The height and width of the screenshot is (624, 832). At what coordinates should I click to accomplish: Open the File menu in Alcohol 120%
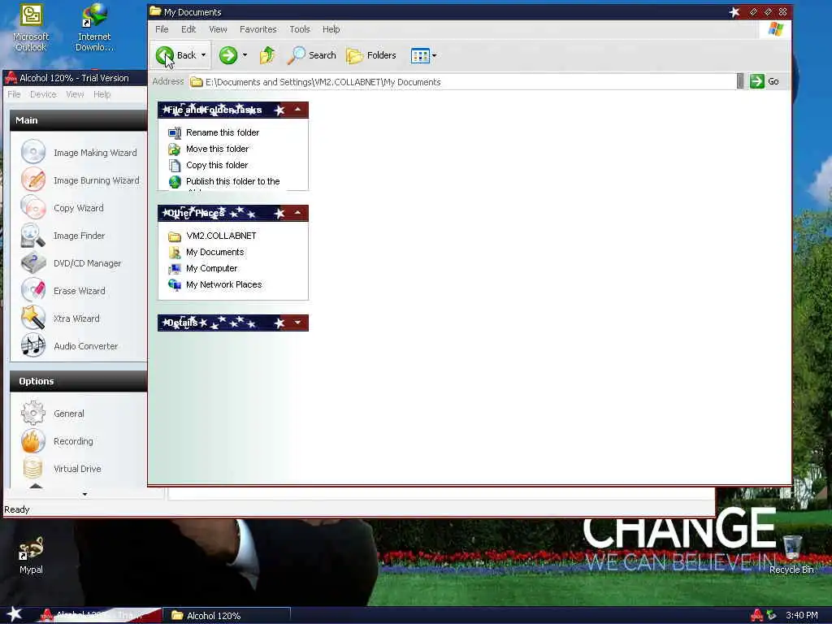14,94
